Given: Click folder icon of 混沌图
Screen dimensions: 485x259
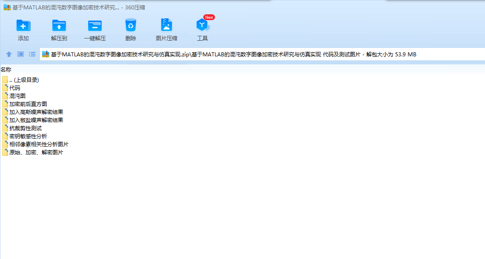Looking at the screenshot, I should 5,96.
